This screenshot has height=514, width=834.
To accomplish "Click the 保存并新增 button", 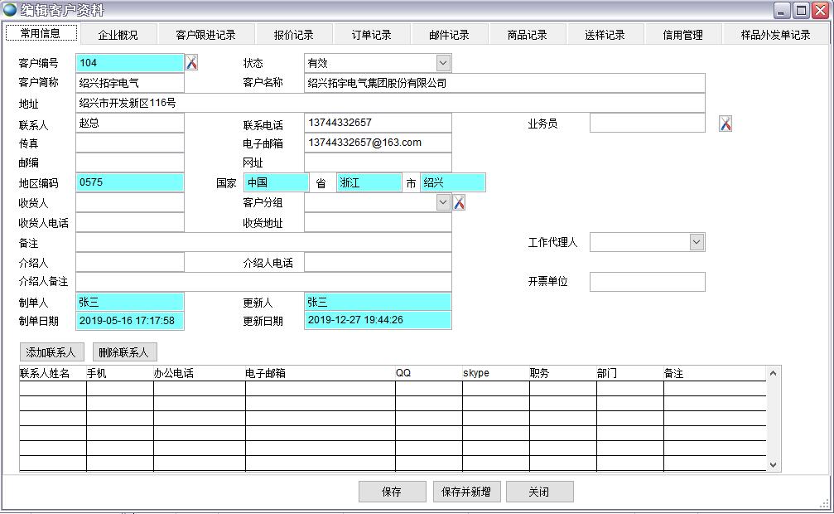I will pos(466,492).
